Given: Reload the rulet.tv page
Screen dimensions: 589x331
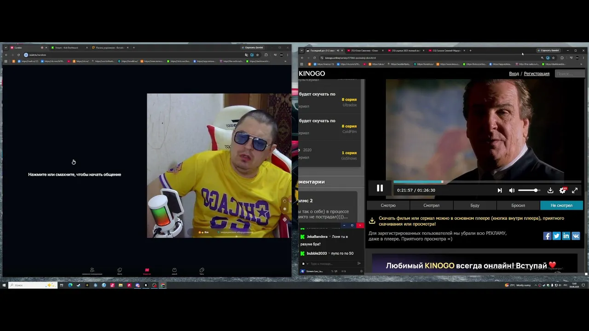Looking at the screenshot, I should pyautogui.click(x=18, y=55).
